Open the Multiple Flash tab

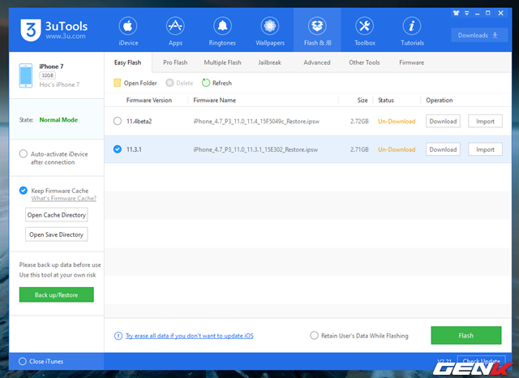point(222,62)
